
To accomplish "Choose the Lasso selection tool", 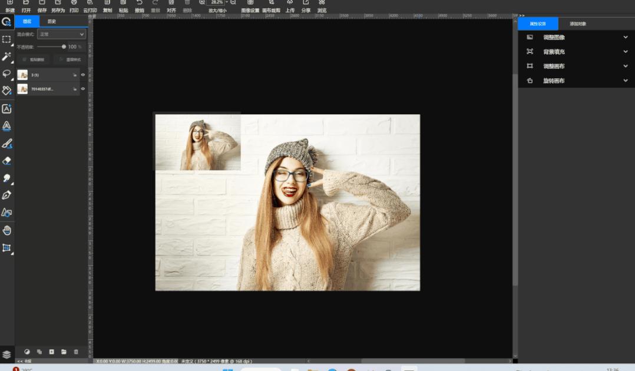I will click(7, 74).
